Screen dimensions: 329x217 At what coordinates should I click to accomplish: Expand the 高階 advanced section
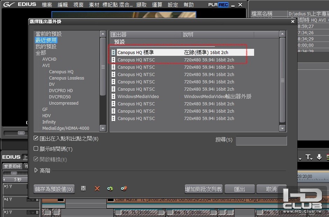[36, 170]
